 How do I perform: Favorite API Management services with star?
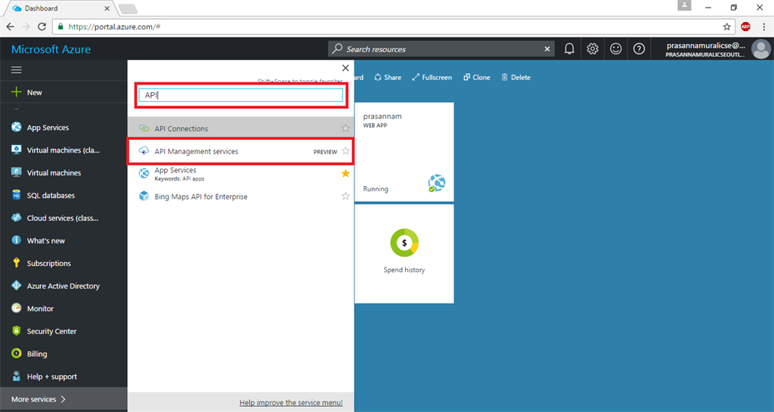pos(345,151)
